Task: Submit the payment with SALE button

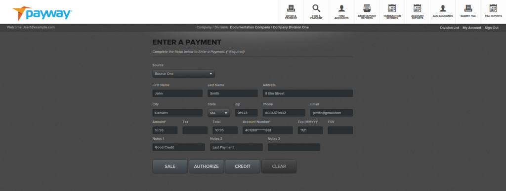Action: coord(170,166)
